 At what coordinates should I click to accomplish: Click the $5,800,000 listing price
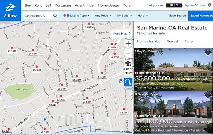pyautogui.click(x=153, y=78)
